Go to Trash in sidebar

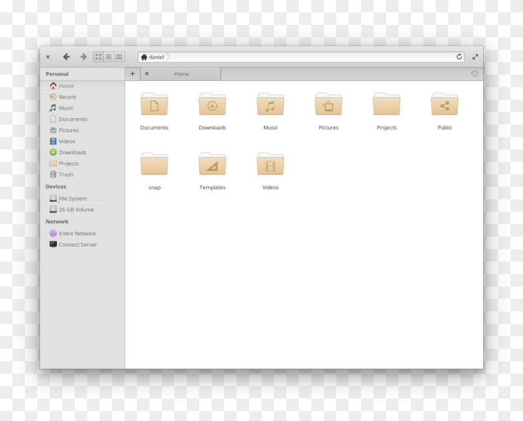pos(66,175)
